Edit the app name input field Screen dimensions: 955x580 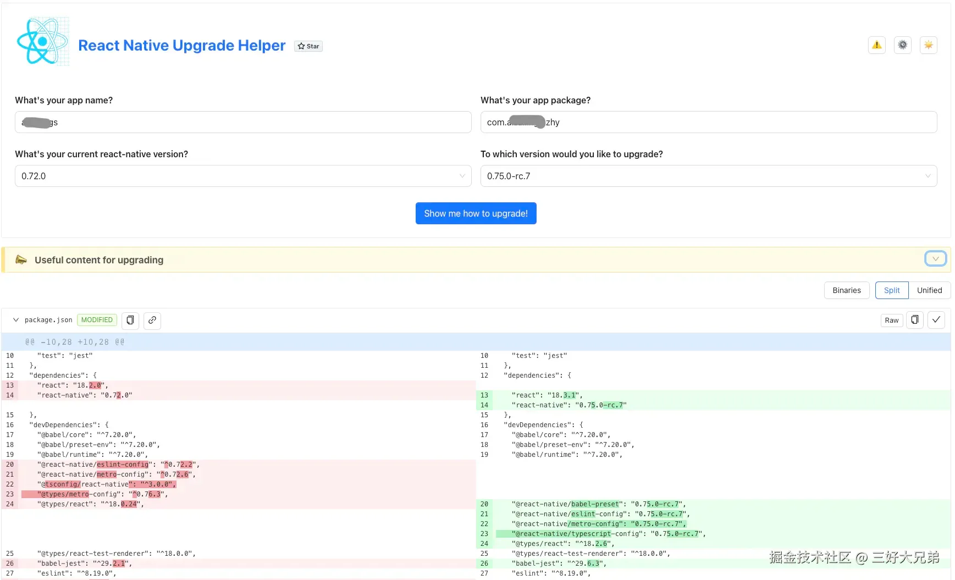point(243,122)
